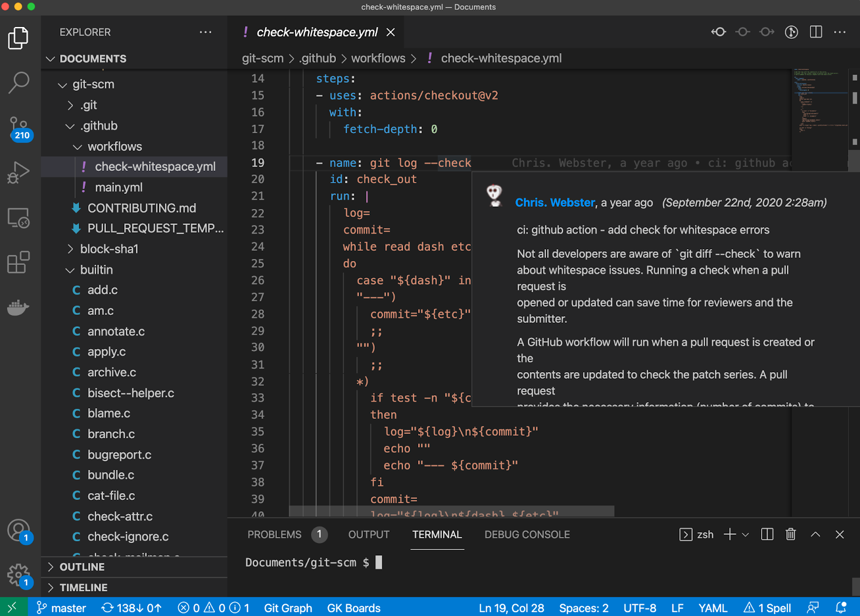Image resolution: width=860 pixels, height=616 pixels.
Task: Open main.yml in the explorer
Action: (x=118, y=187)
